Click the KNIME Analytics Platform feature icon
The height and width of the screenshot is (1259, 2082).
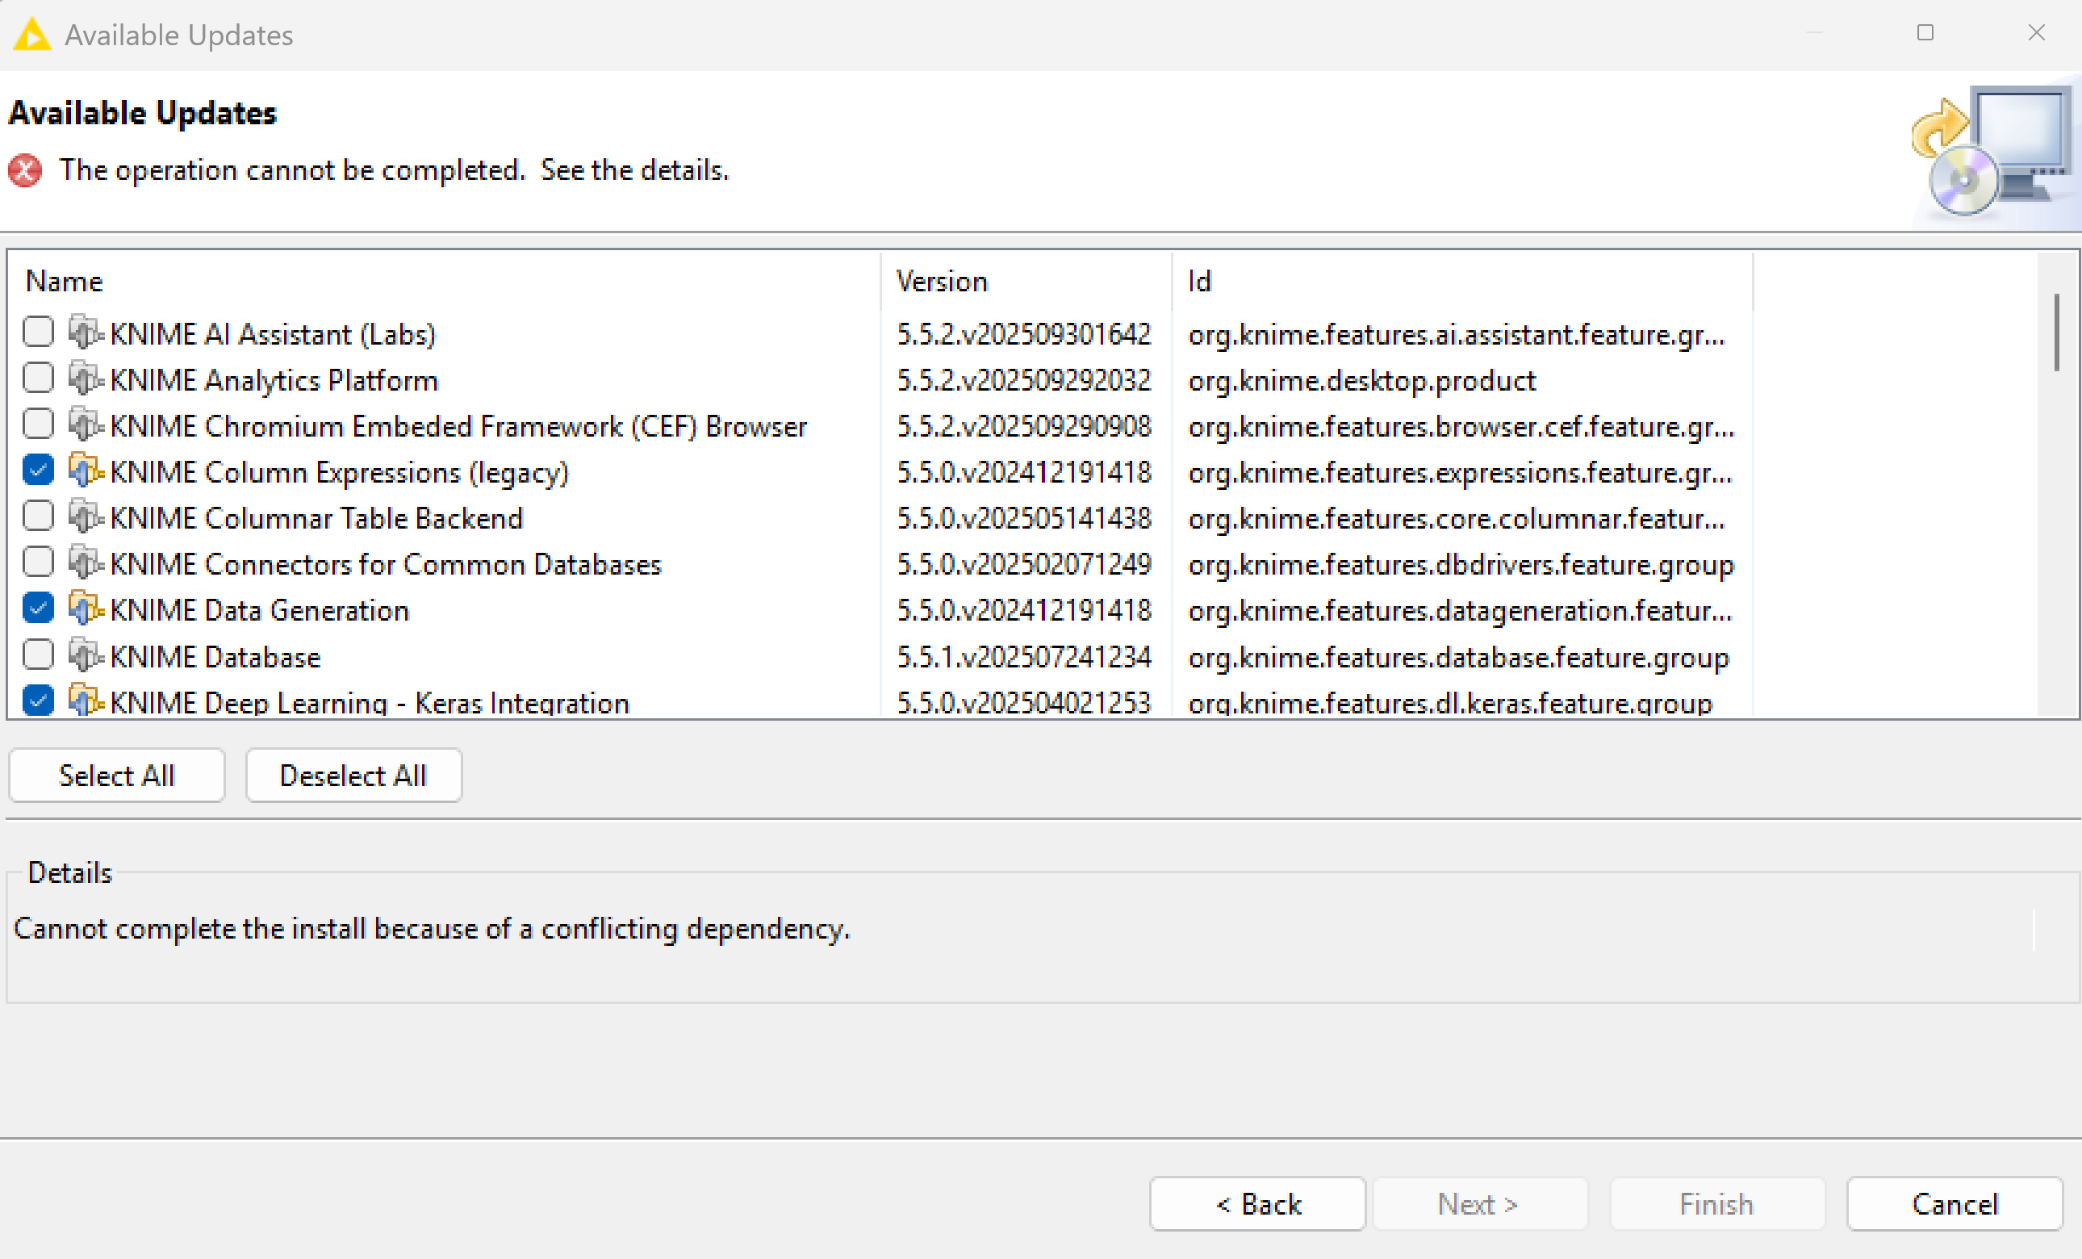86,379
